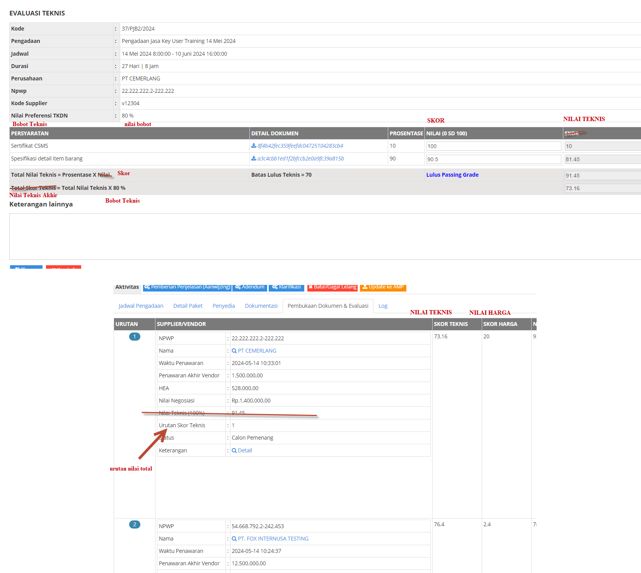The image size is (641, 573).
Task: Click the Skor Harga value 20
Action: point(486,336)
